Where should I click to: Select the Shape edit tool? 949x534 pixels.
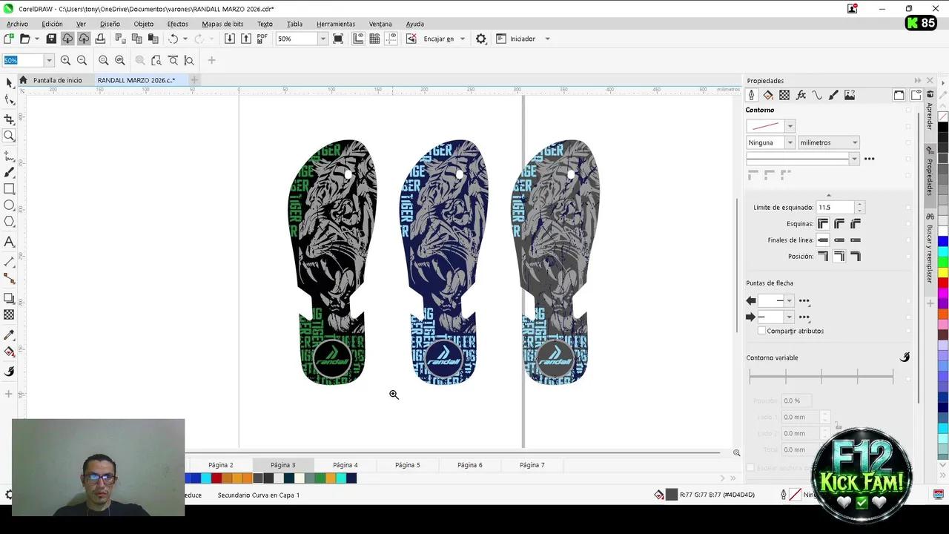9,100
